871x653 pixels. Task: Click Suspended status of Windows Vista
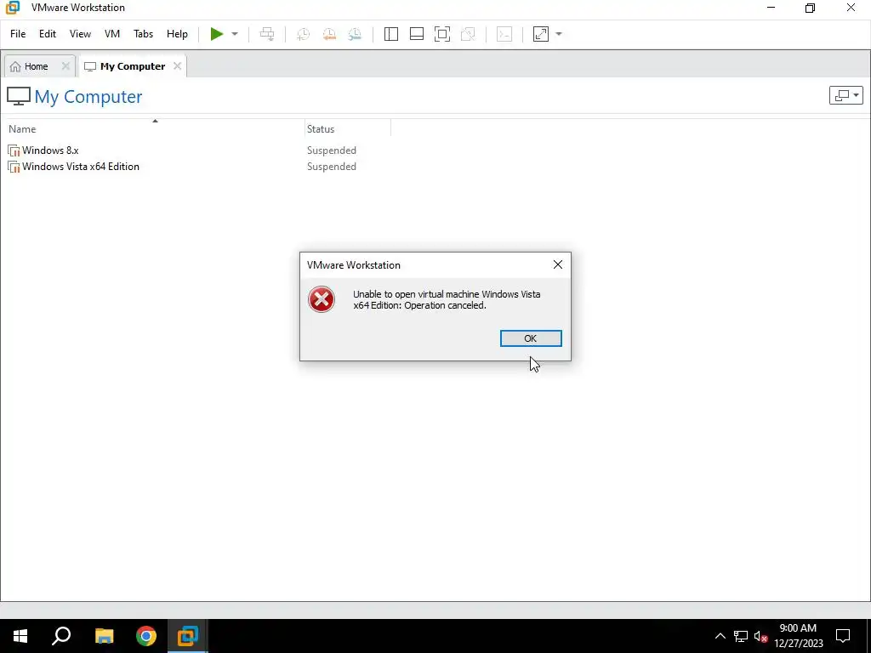pos(332,167)
